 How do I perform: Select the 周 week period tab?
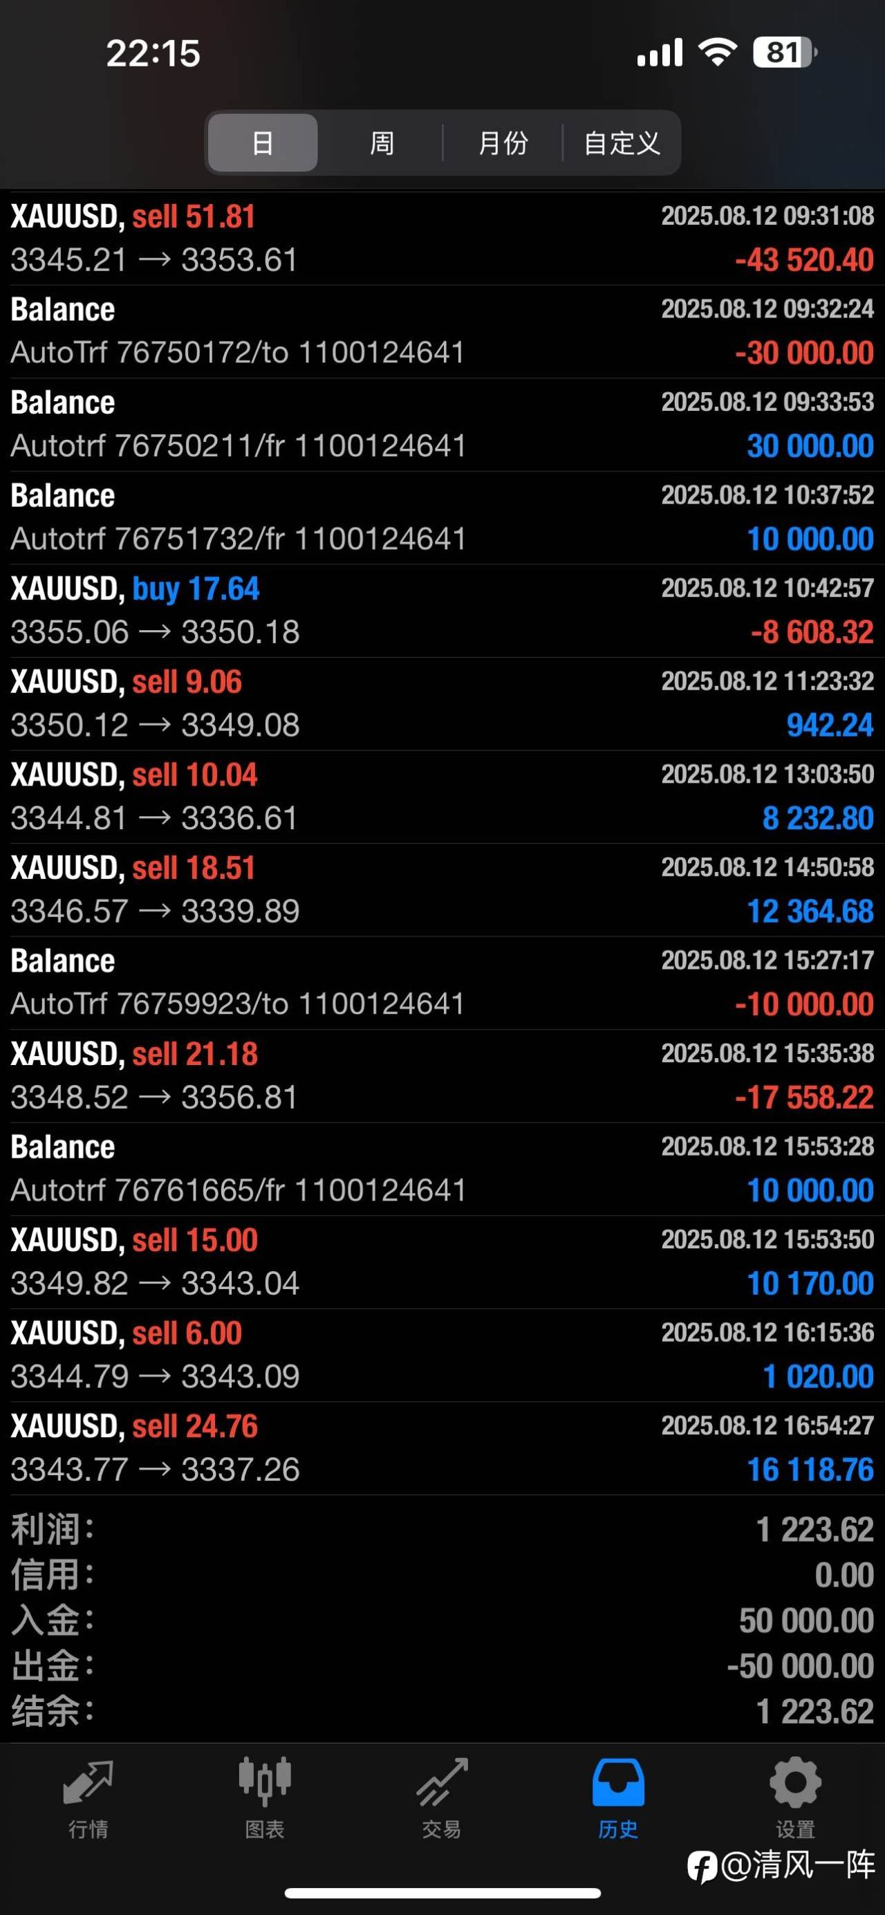tap(382, 142)
